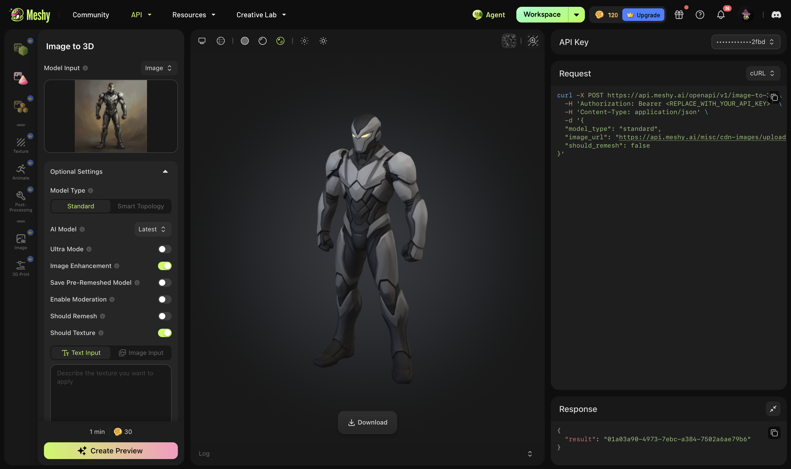Disable Image Enhancement switch
The image size is (791, 469).
tap(165, 266)
